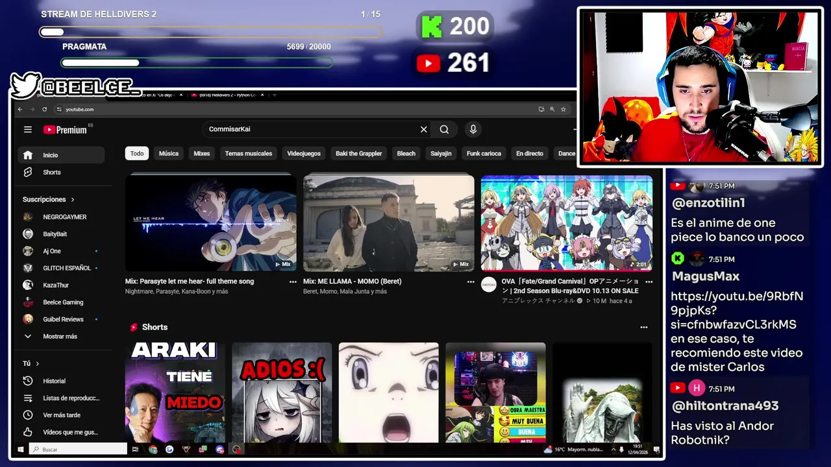Open the anime screaming face short
This screenshot has width=831, height=467.
click(389, 392)
